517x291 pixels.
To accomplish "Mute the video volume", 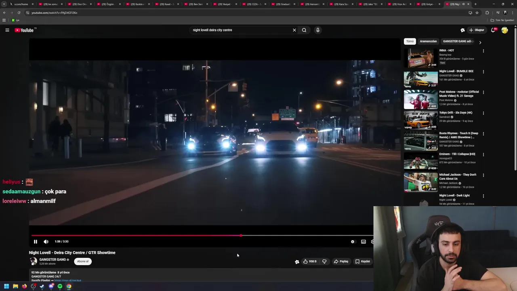I will pos(46,242).
